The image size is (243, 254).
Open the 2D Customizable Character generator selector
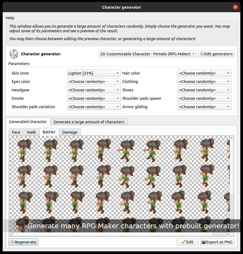coord(148,54)
